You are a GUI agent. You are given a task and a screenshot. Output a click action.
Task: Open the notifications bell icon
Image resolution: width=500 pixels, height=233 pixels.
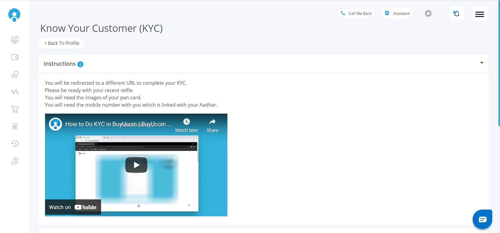[457, 13]
